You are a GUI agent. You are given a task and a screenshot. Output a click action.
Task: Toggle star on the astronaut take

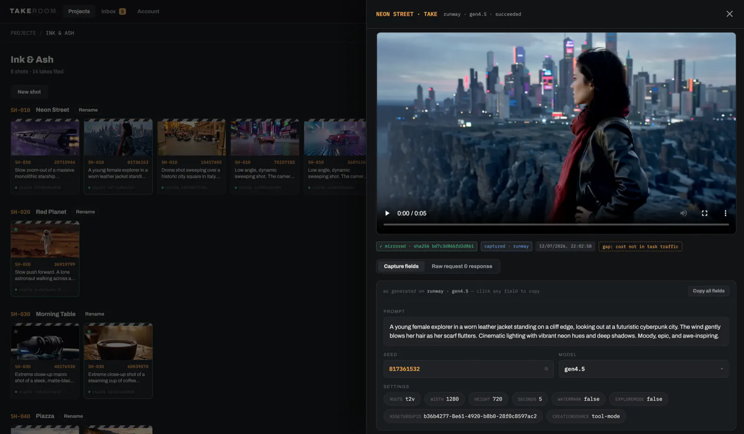16,229
